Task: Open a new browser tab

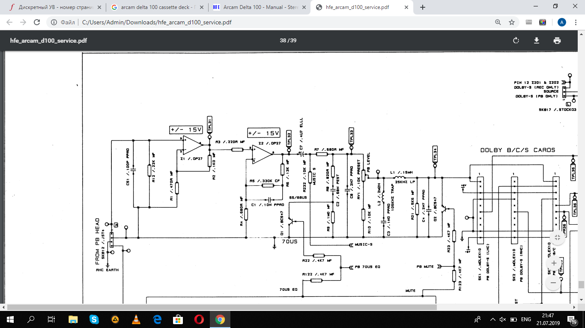Action: coord(423,7)
